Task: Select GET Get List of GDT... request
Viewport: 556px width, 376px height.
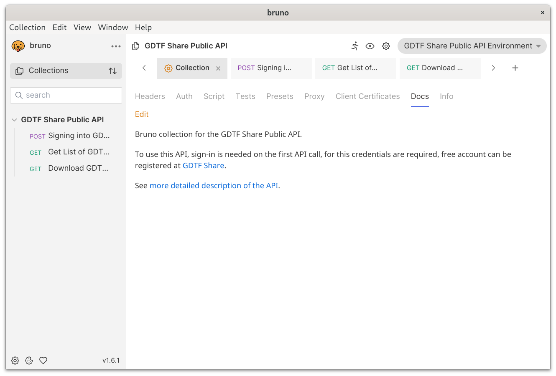Action: 70,152
